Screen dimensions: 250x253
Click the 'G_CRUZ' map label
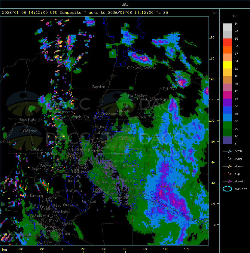(73, 158)
